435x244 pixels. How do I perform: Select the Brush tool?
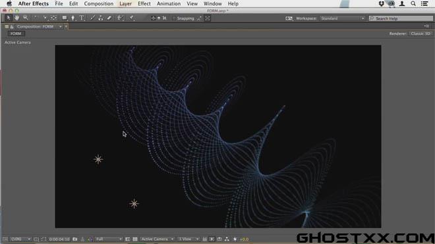tap(92, 18)
